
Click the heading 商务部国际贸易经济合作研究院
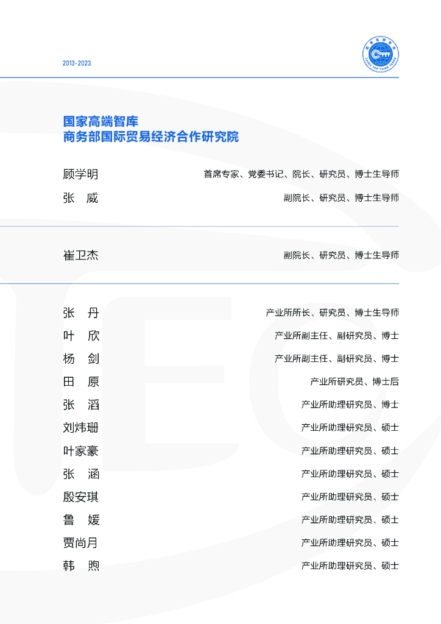tap(150, 136)
